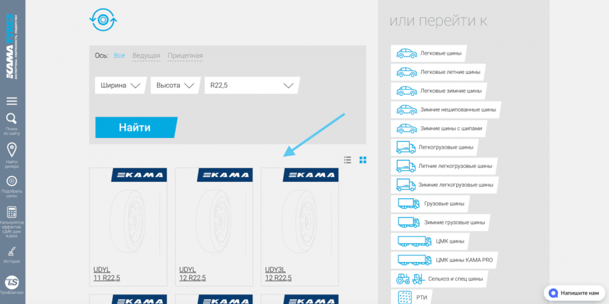The image size is (609, 304).
Task: Open the KAMA tyre efficiency calculator
Action: [12, 212]
